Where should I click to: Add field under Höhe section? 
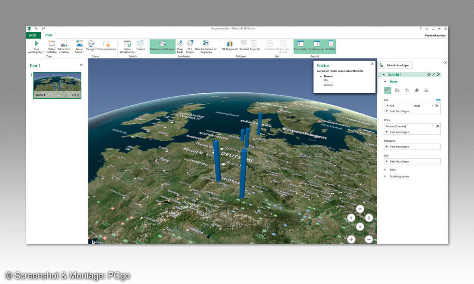point(400,132)
